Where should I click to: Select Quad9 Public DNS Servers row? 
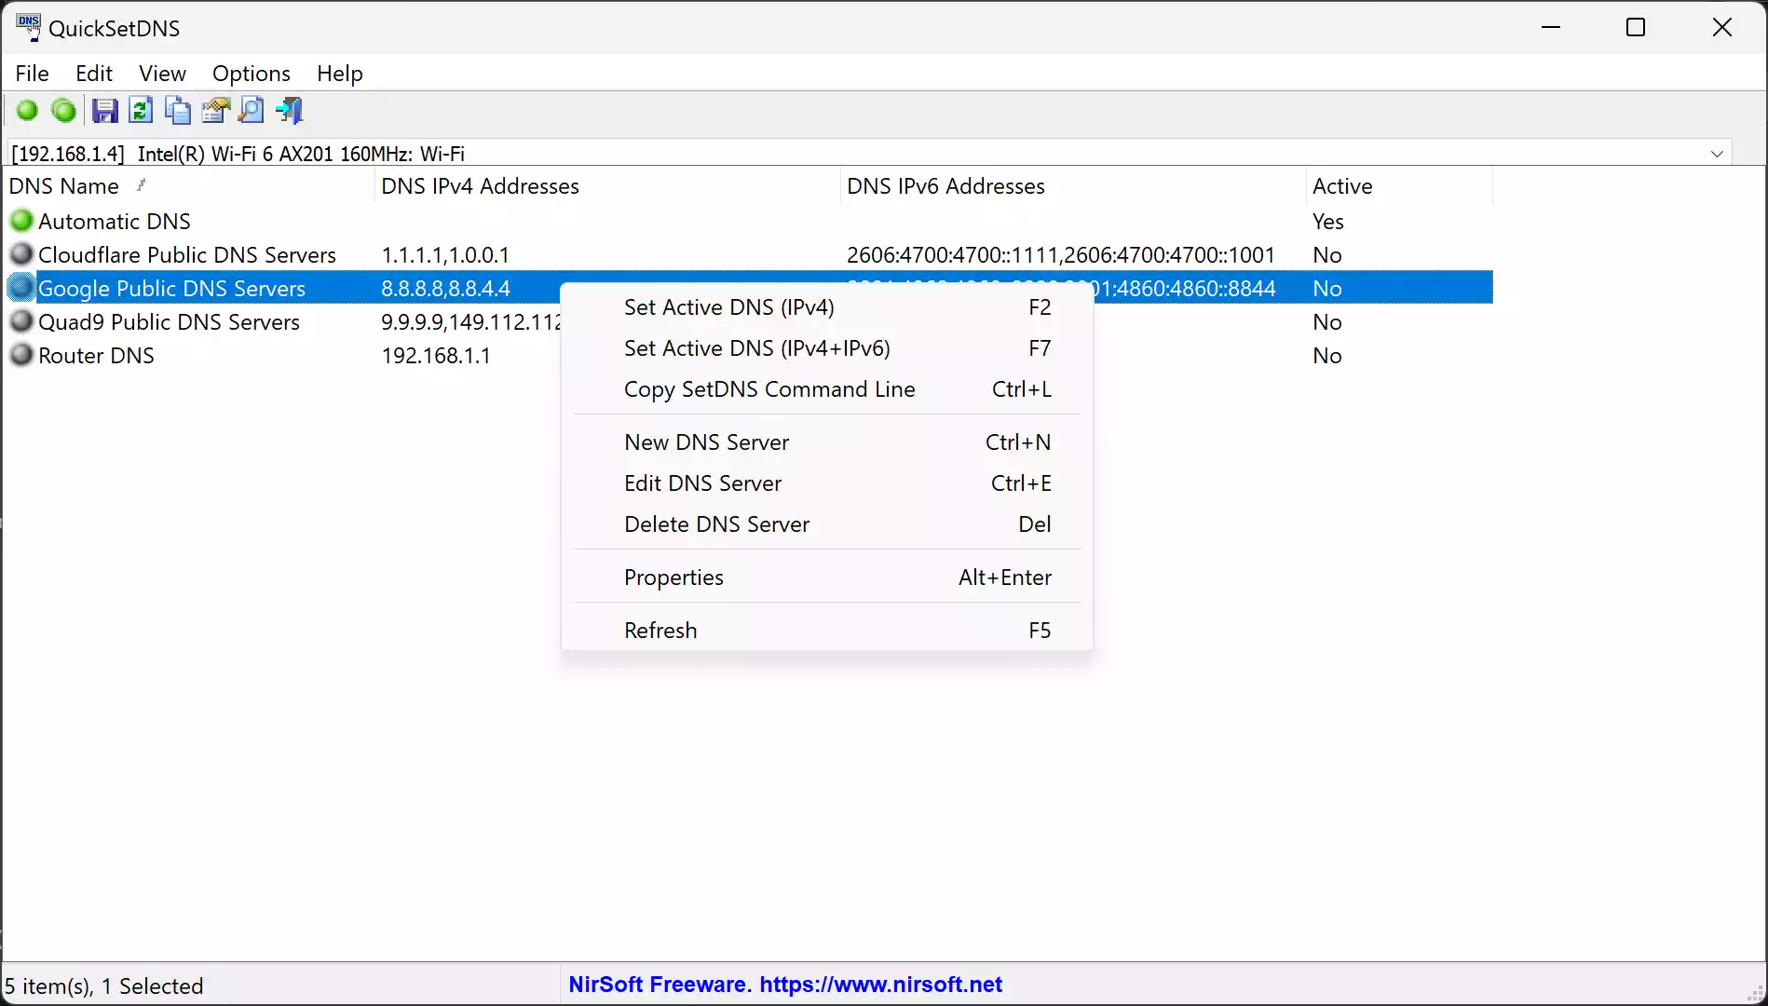tap(169, 322)
